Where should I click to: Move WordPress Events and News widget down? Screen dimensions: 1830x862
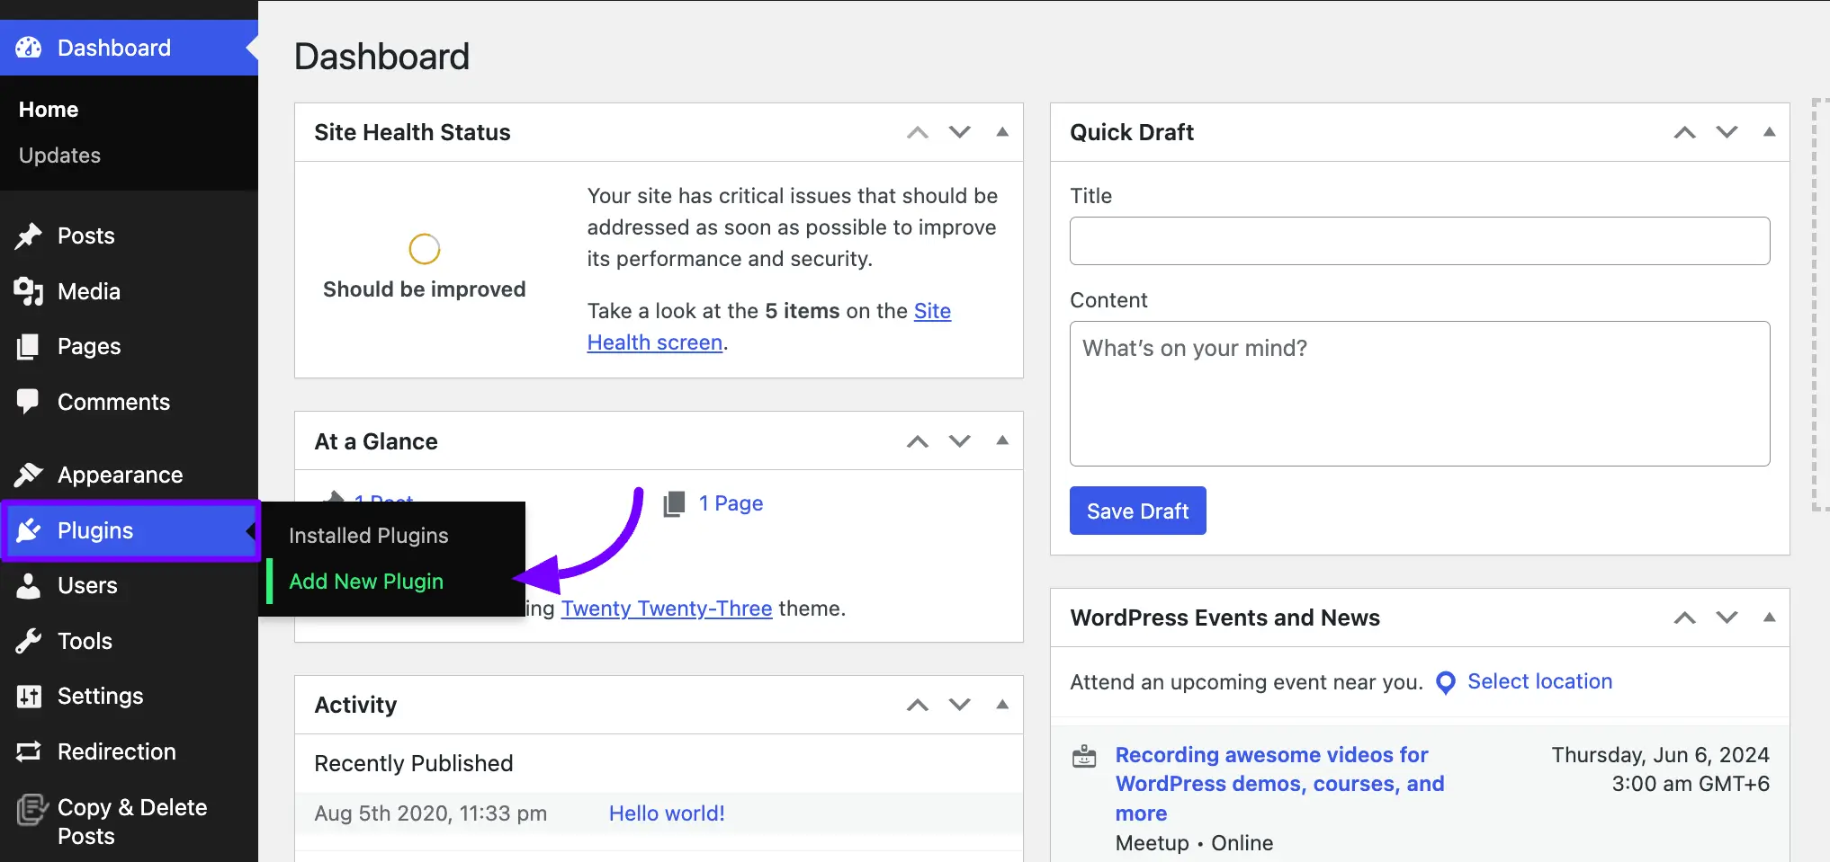1727,618
